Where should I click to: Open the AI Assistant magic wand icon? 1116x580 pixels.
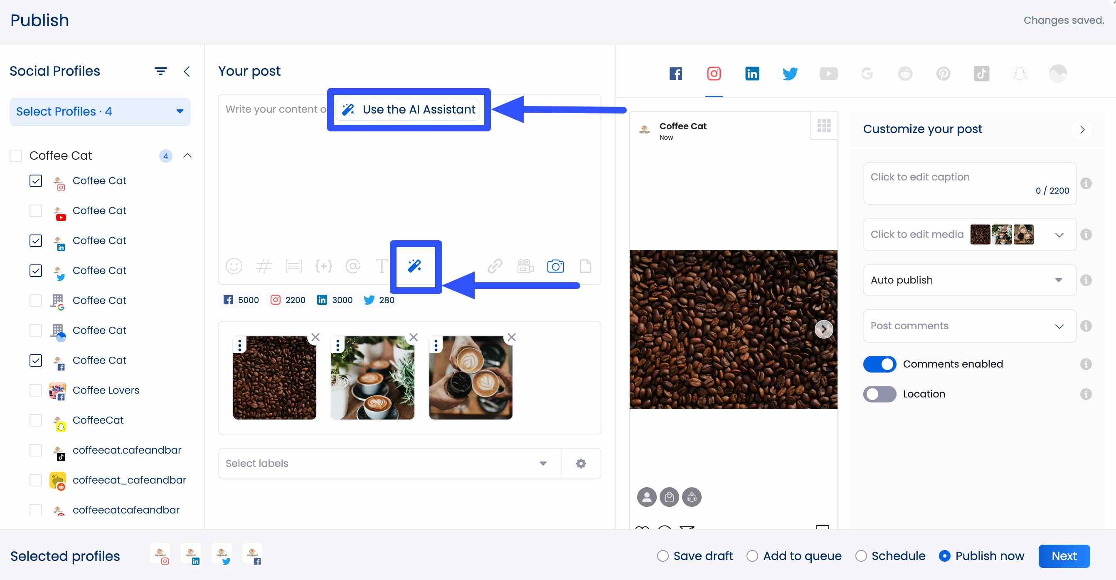coord(414,266)
